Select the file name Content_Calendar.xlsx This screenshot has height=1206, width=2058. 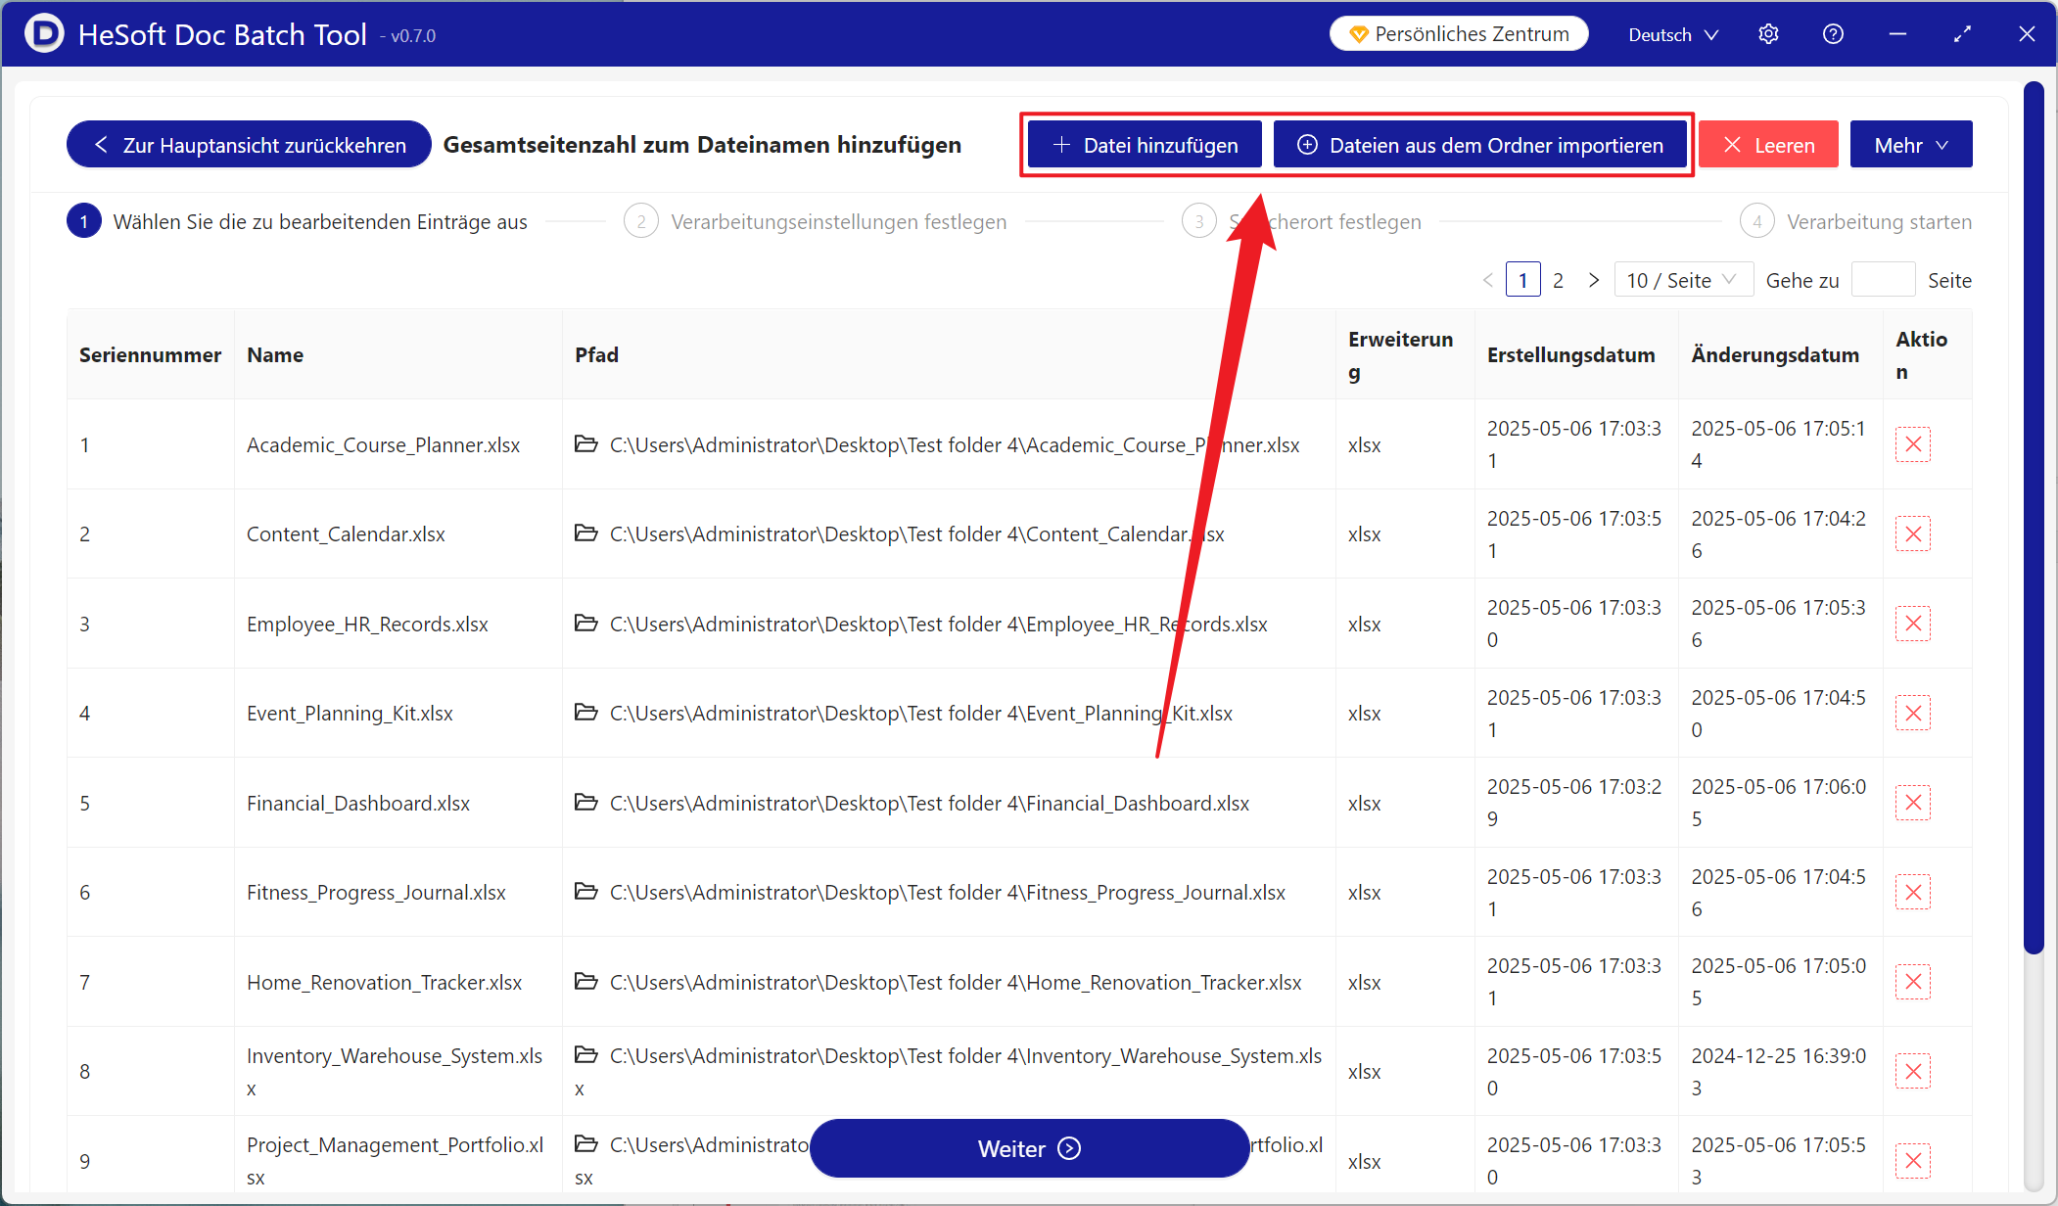pos(346,533)
